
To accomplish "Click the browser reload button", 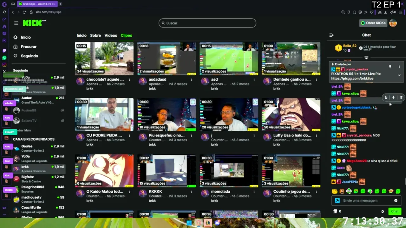I will [24, 12].
